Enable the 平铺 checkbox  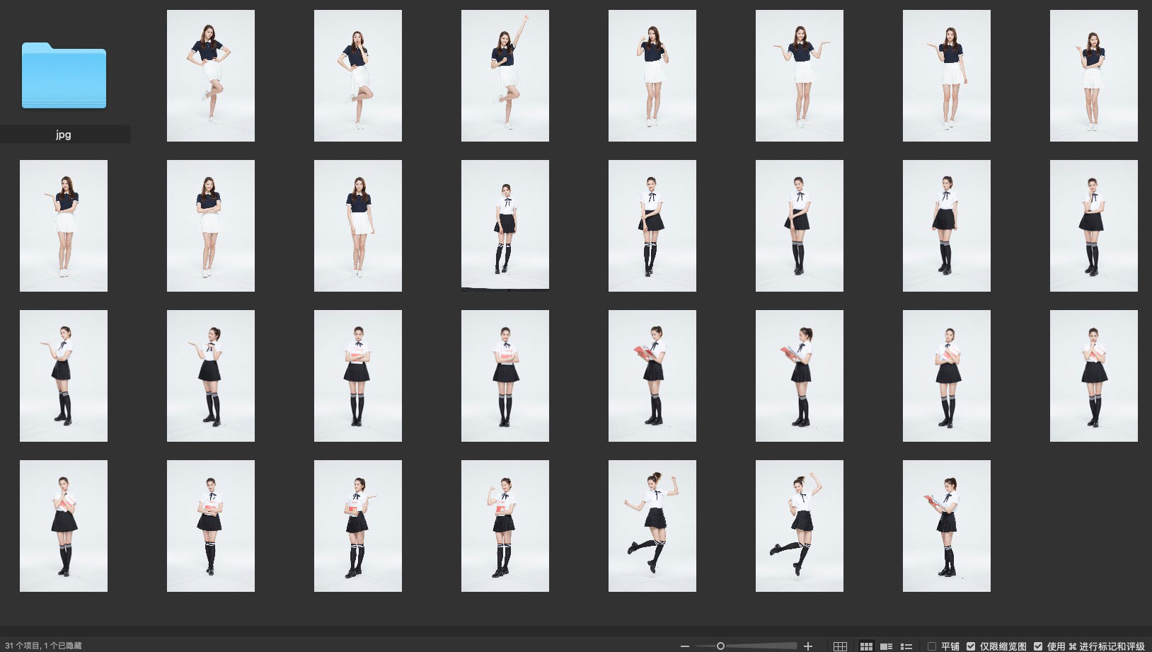coord(932,646)
